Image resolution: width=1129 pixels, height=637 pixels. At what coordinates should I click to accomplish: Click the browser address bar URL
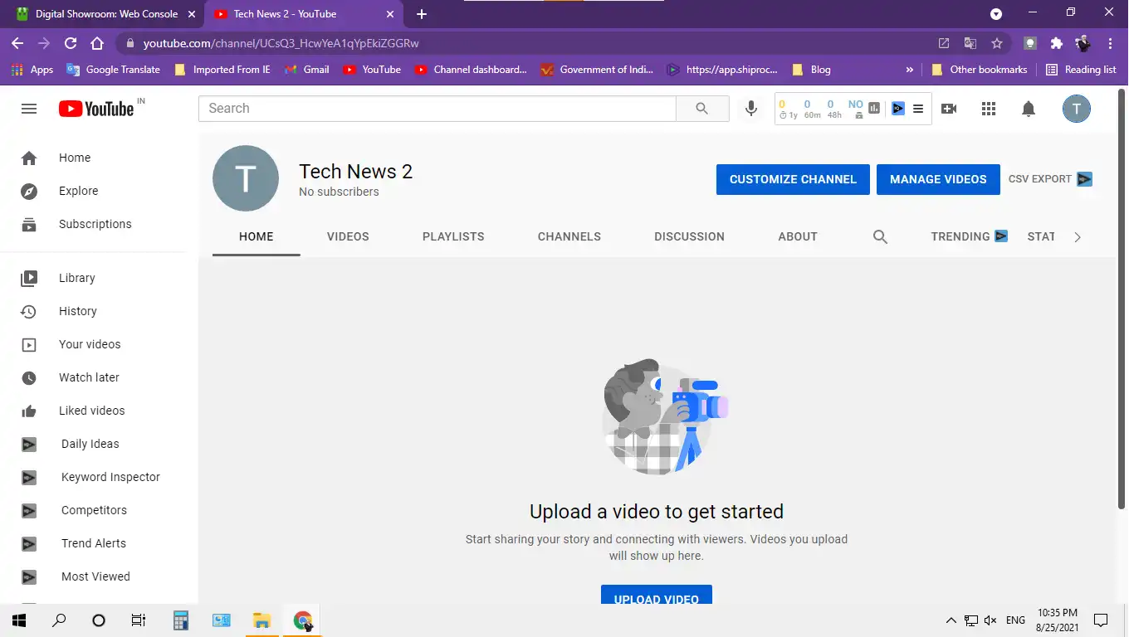point(281,43)
